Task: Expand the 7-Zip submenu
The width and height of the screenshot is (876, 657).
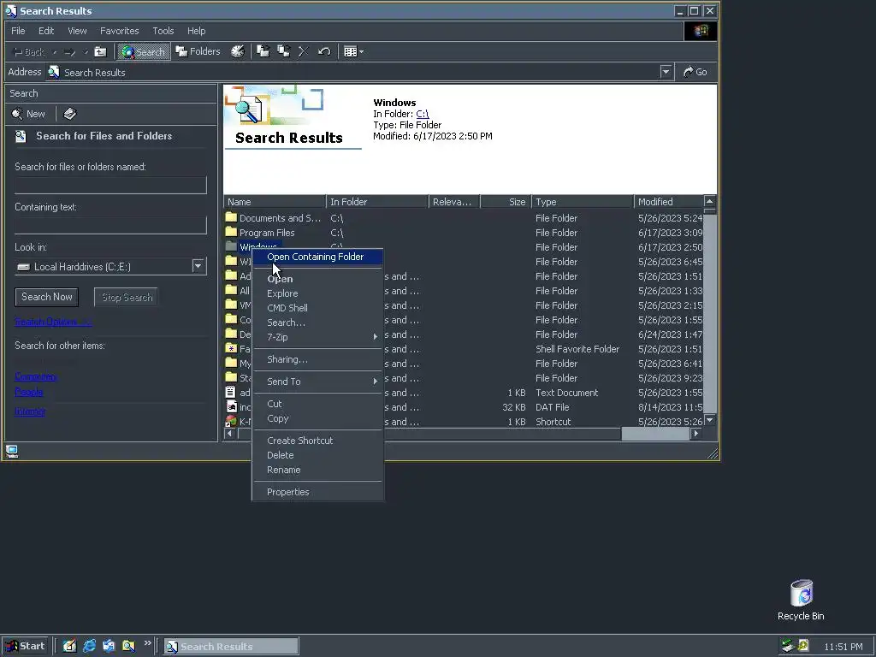Action: [317, 337]
